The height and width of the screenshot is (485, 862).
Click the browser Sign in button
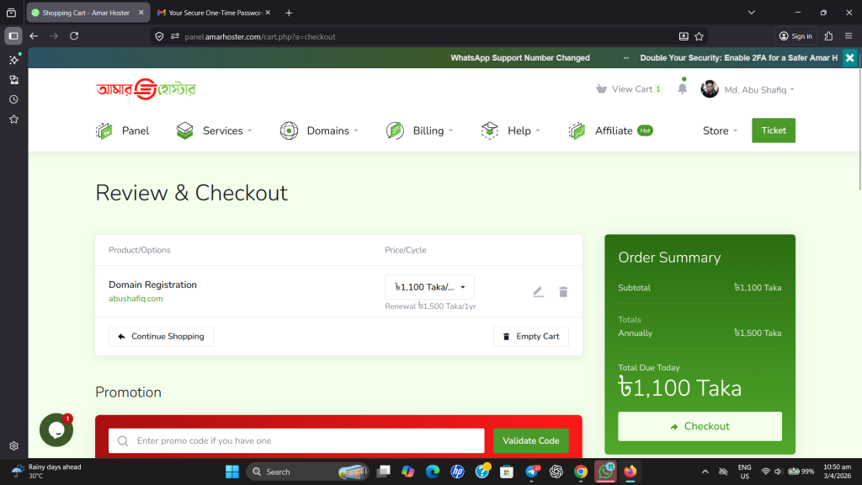click(795, 36)
